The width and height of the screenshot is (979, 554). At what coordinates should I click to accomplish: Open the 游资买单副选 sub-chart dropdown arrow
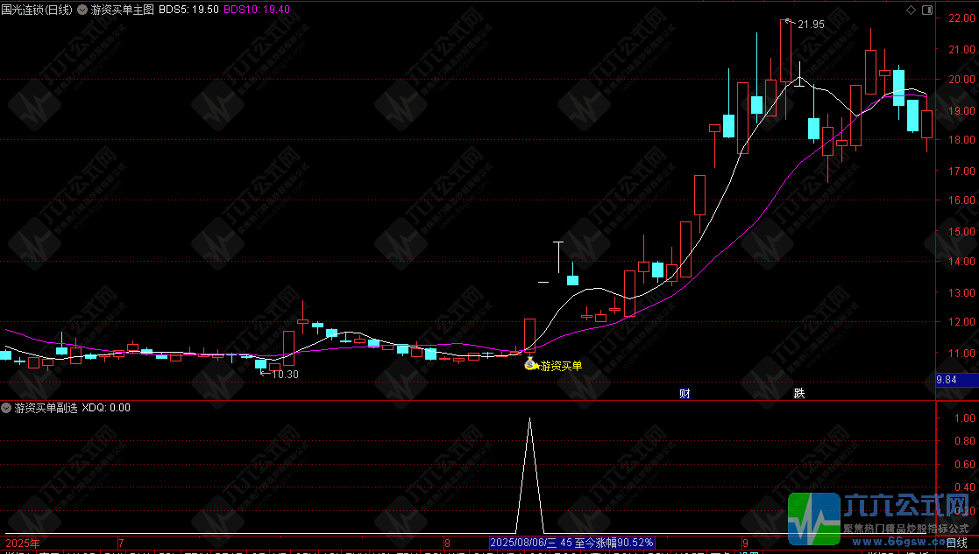(x=7, y=408)
